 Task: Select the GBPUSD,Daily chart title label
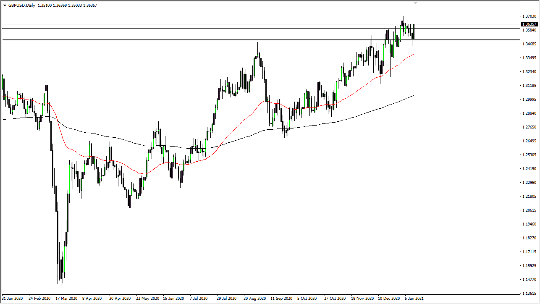click(x=22, y=5)
